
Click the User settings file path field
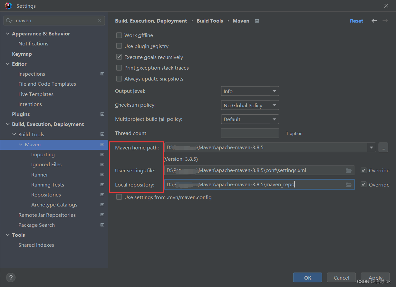[259, 170]
